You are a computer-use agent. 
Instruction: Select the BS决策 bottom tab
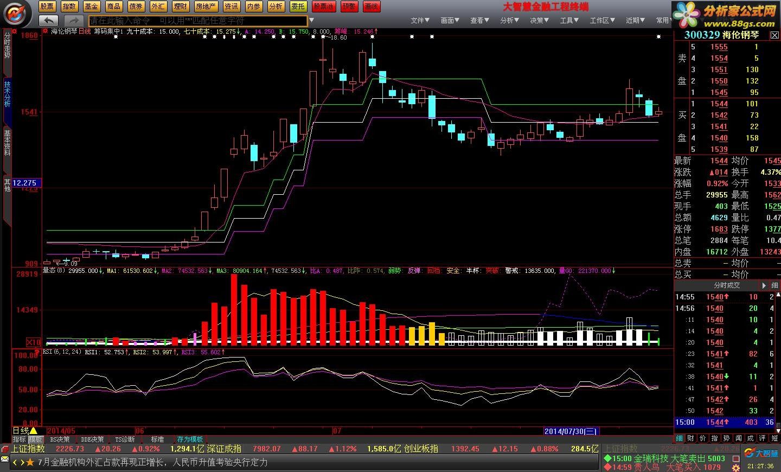click(x=60, y=439)
